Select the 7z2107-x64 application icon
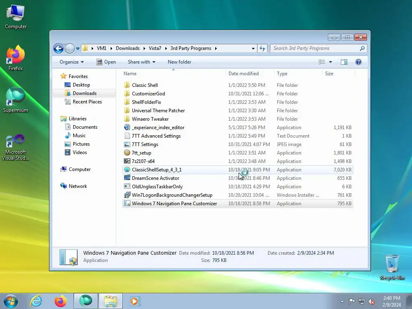This screenshot has width=412, height=309. pyautogui.click(x=127, y=161)
